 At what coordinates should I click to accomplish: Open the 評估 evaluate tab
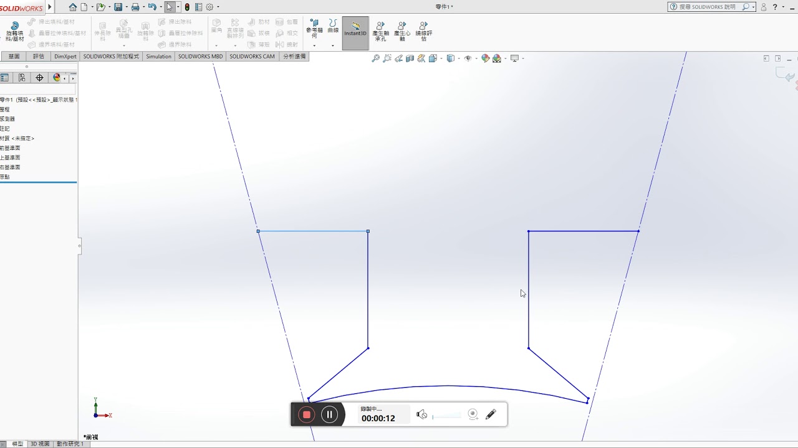coord(39,56)
